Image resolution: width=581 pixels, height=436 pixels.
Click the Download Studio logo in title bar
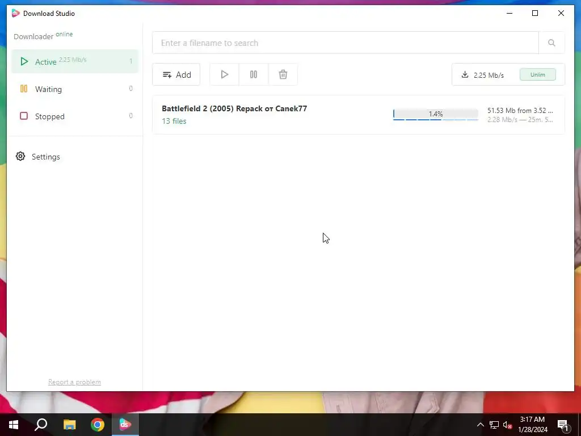tap(15, 14)
